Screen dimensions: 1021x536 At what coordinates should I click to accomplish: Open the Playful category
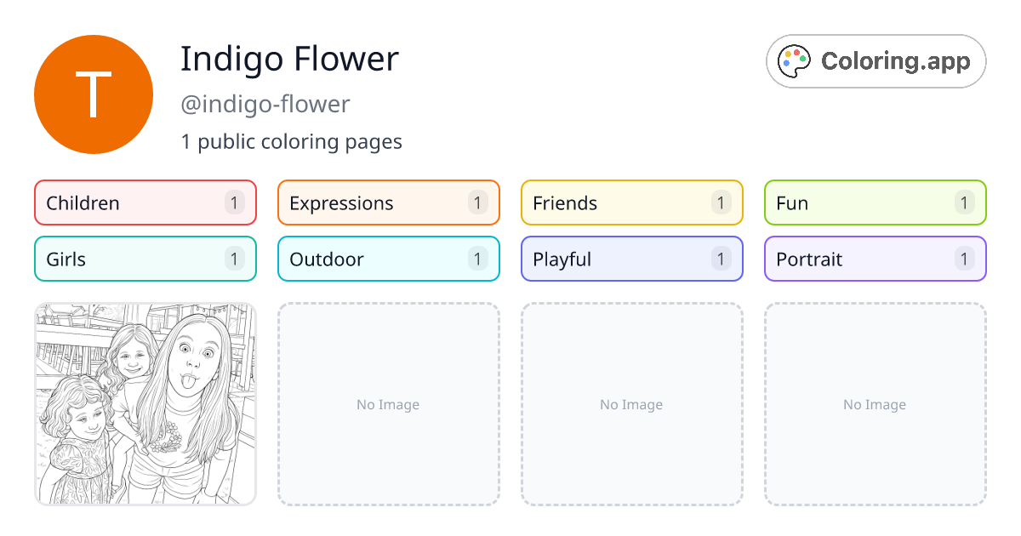point(631,259)
